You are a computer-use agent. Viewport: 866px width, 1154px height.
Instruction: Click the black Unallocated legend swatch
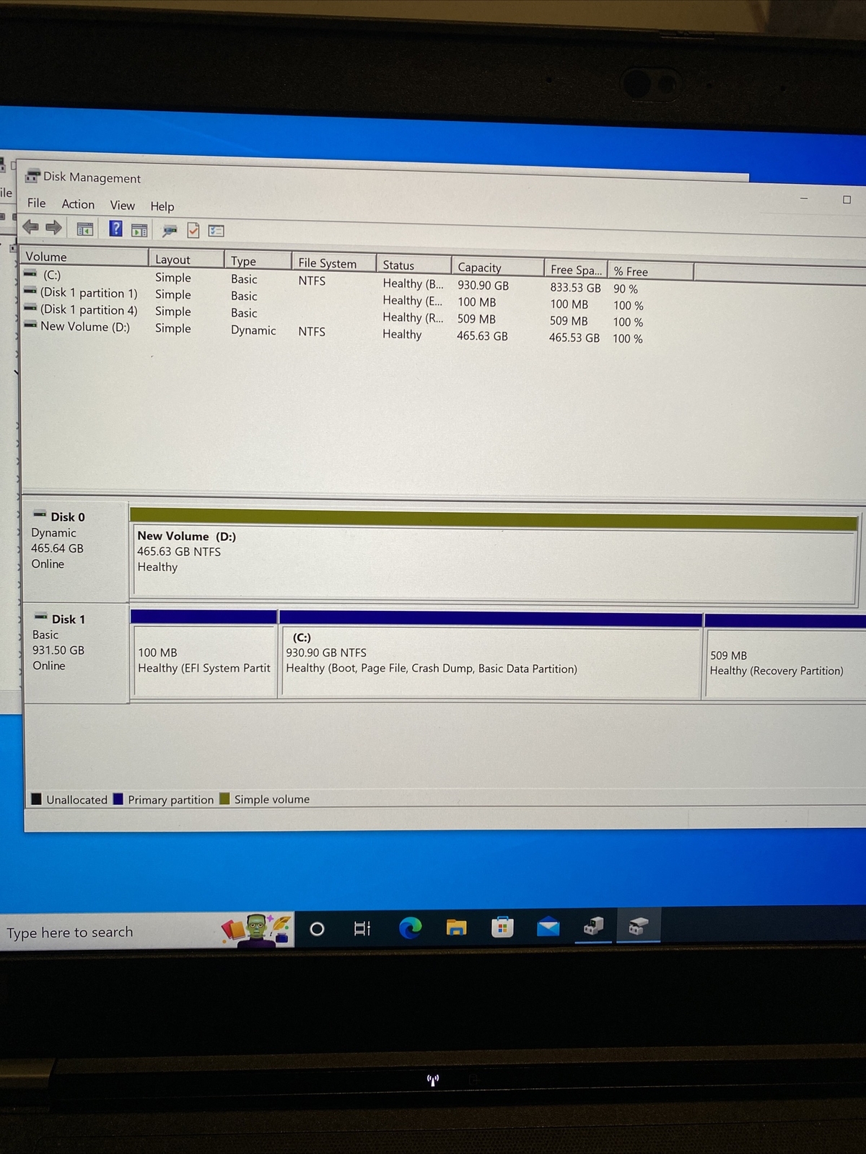coord(36,798)
